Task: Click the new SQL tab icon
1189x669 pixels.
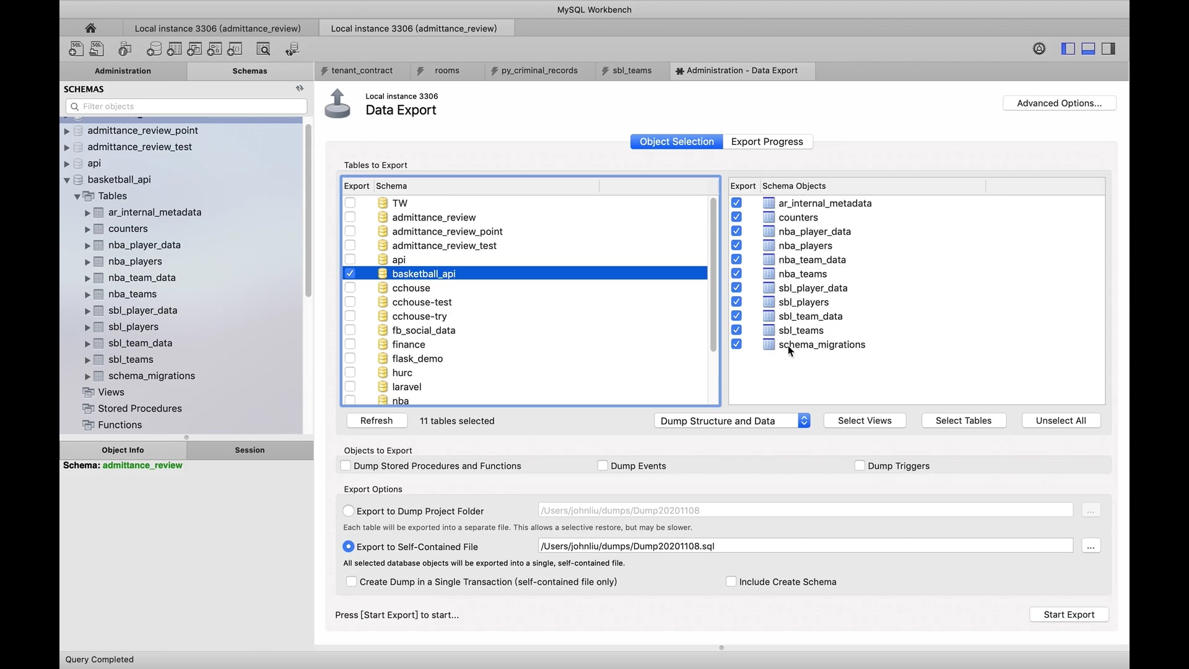Action: pos(76,49)
